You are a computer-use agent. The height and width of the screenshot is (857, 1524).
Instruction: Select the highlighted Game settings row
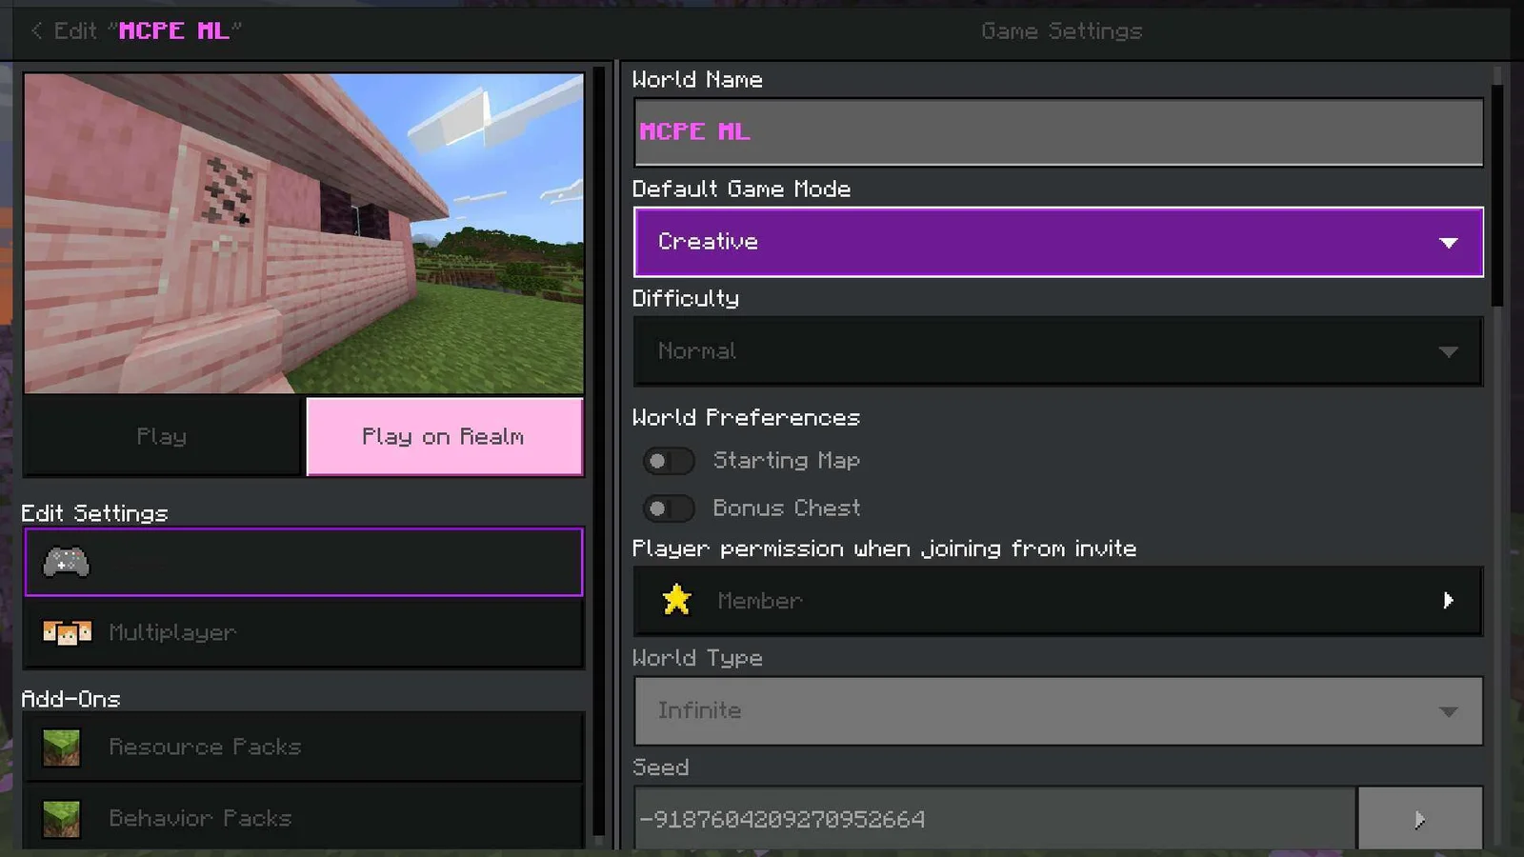point(303,562)
